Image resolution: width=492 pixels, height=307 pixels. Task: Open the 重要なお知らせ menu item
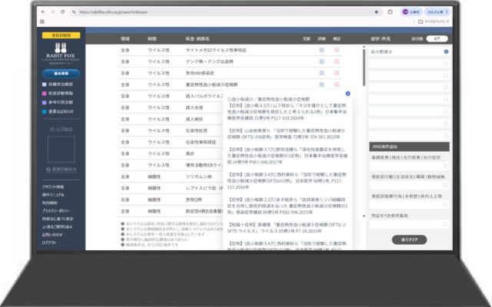[x=58, y=111]
